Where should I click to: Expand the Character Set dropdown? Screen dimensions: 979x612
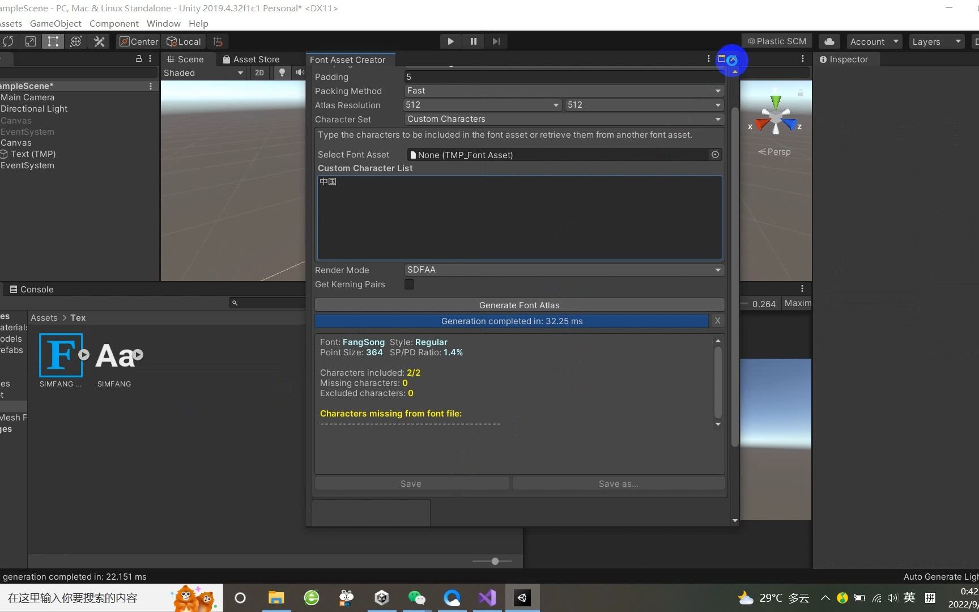(x=563, y=119)
